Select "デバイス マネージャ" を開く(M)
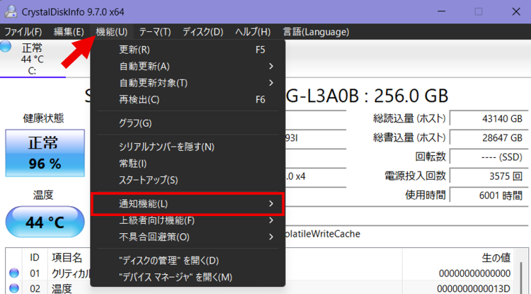531x294 pixels. pyautogui.click(x=188, y=278)
